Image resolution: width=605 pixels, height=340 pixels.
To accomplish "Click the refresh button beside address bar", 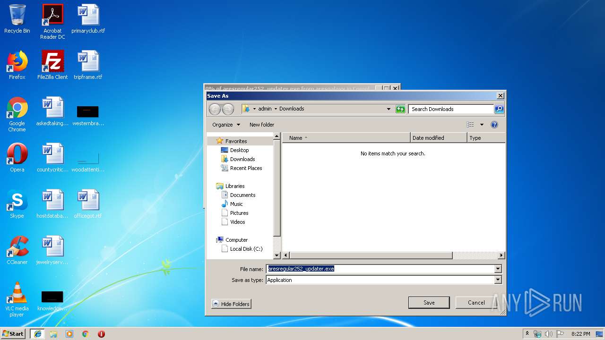I will (x=400, y=109).
